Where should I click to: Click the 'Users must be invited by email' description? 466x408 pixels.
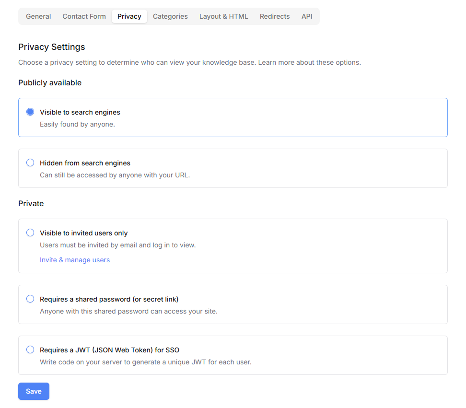[117, 245]
